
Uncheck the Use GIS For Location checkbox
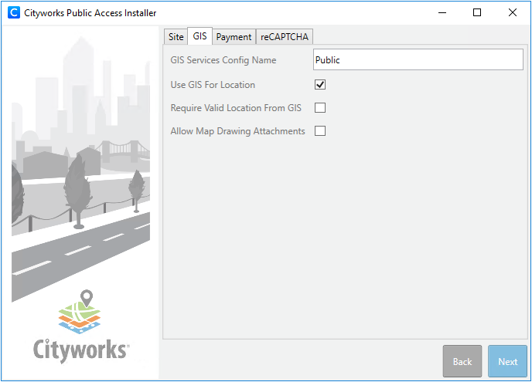point(320,85)
